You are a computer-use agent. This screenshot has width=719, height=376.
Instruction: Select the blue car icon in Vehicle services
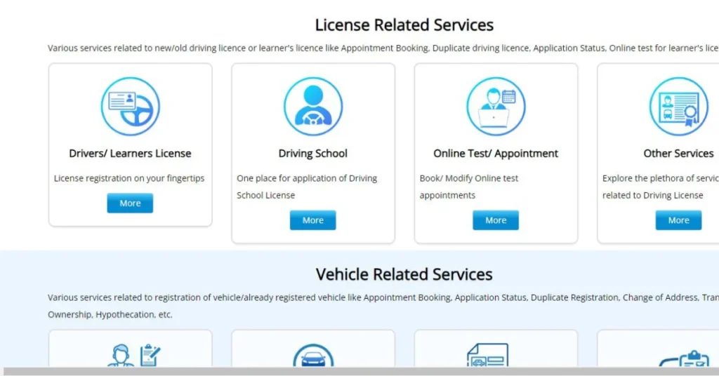coord(312,356)
